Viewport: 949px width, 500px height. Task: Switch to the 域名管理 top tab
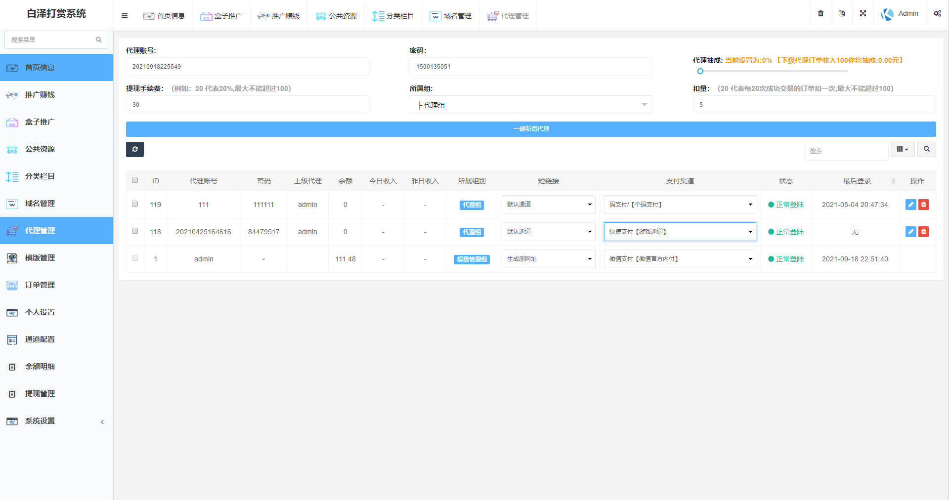pyautogui.click(x=451, y=15)
